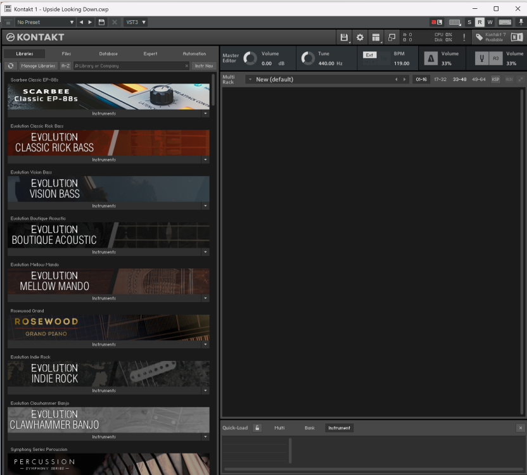This screenshot has height=475, width=527.
Task: Click the Library or Company search field
Action: pyautogui.click(x=130, y=66)
